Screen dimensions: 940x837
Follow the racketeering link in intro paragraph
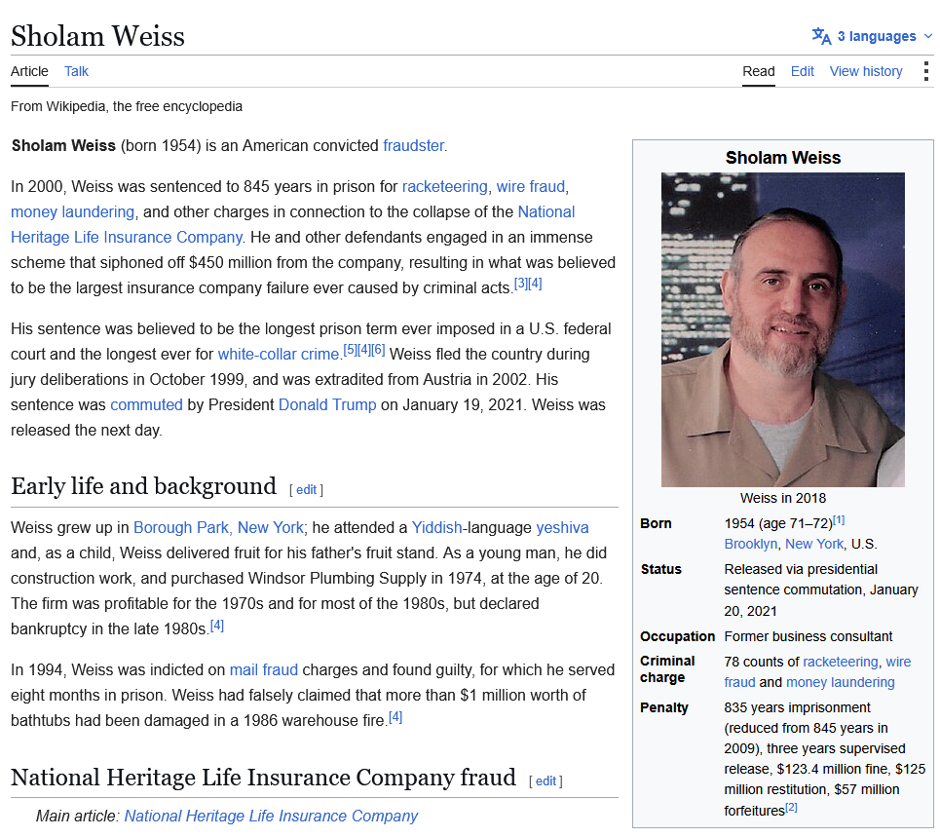point(445,186)
